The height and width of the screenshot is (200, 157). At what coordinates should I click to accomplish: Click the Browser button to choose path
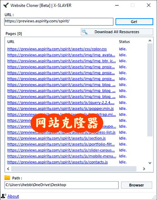pos(137,185)
